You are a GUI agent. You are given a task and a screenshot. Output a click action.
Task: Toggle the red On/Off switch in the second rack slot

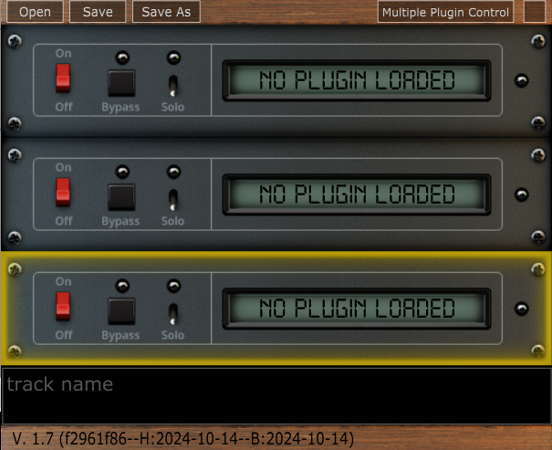click(x=63, y=193)
